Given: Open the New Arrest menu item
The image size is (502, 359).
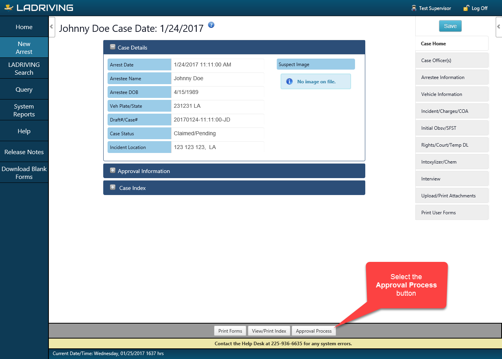Looking at the screenshot, I should click(x=24, y=48).
